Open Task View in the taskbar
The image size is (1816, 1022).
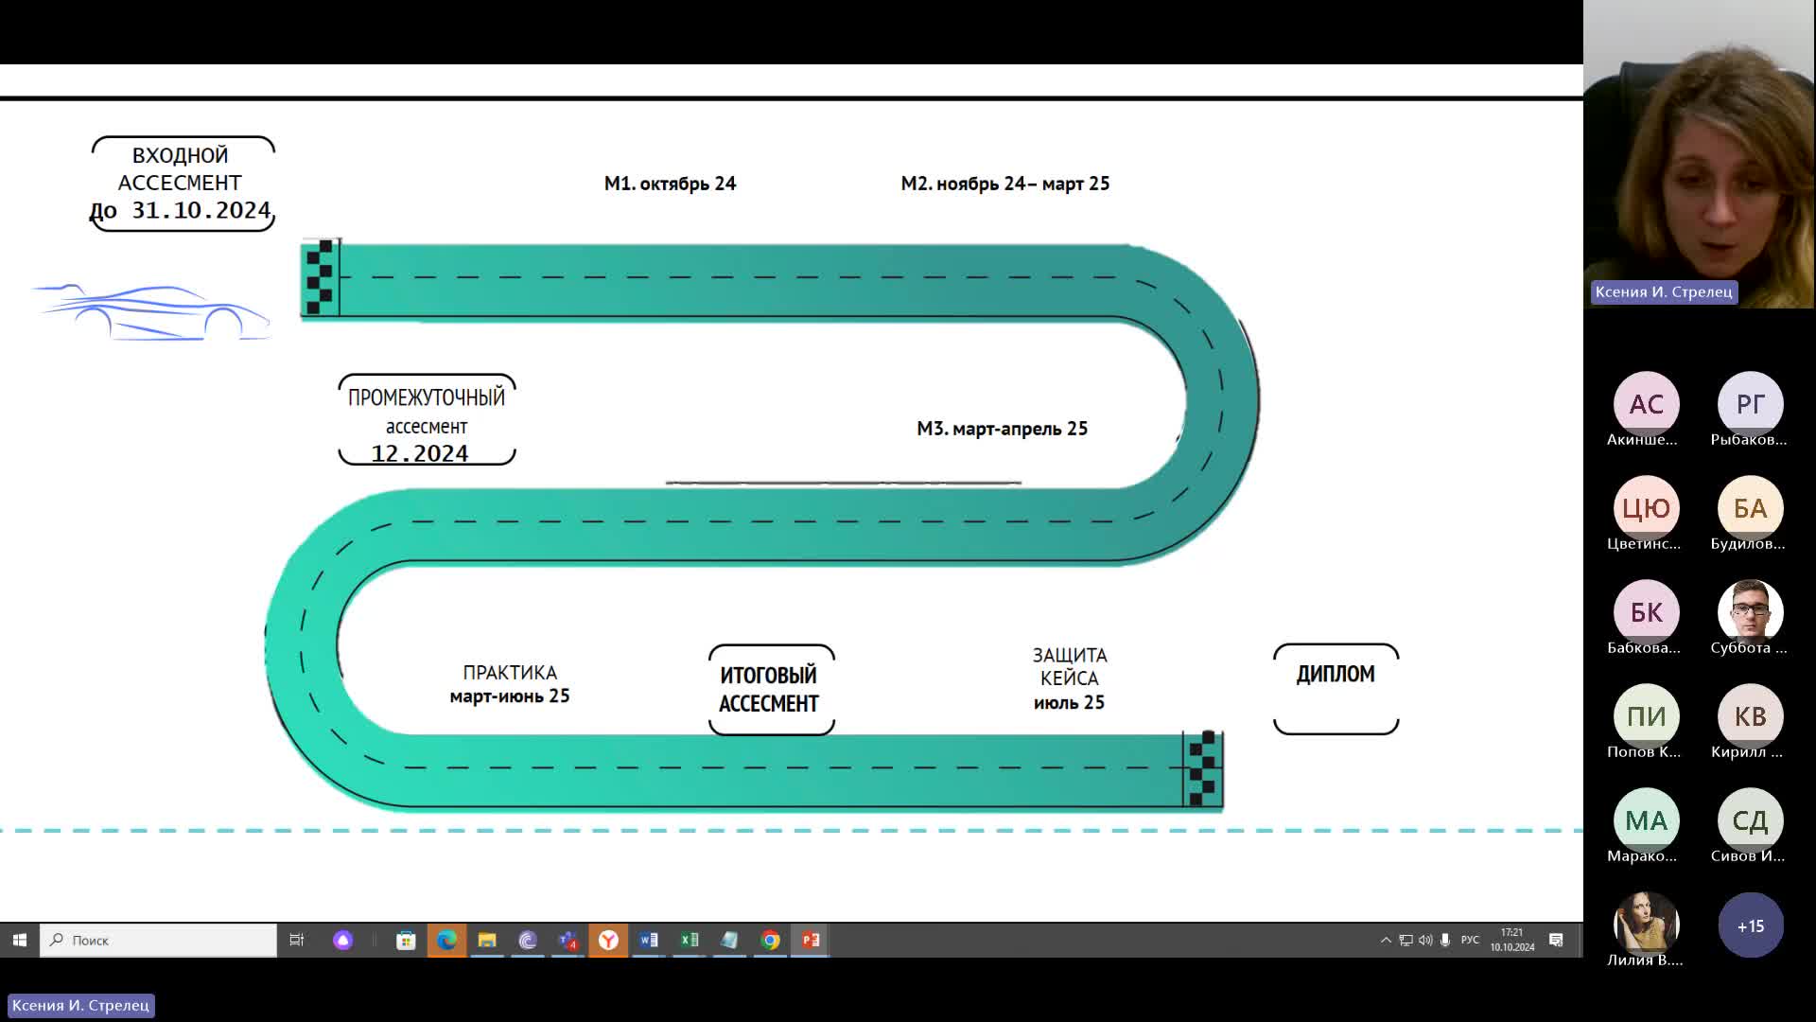tap(296, 940)
